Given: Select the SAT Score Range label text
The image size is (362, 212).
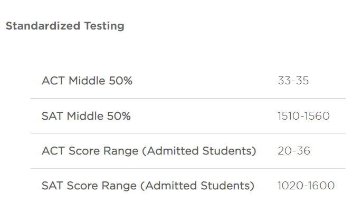Looking at the screenshot, I should pyautogui.click(x=148, y=186).
